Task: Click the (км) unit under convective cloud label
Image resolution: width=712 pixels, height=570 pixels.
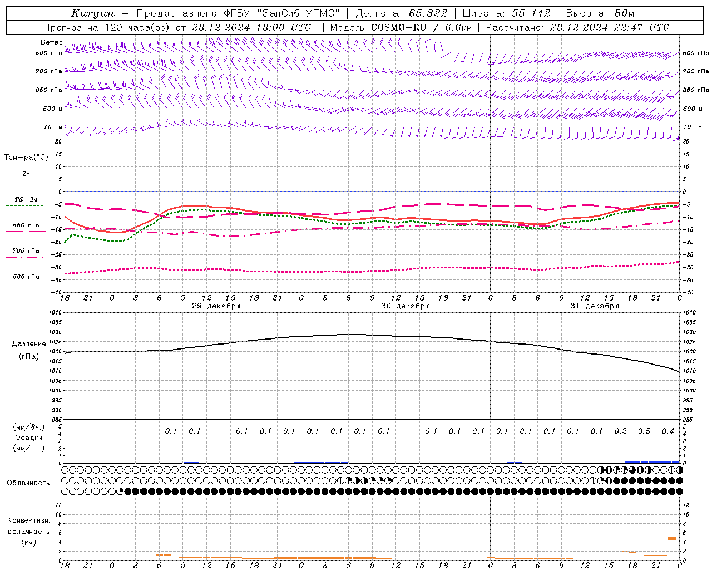Action: point(29,542)
